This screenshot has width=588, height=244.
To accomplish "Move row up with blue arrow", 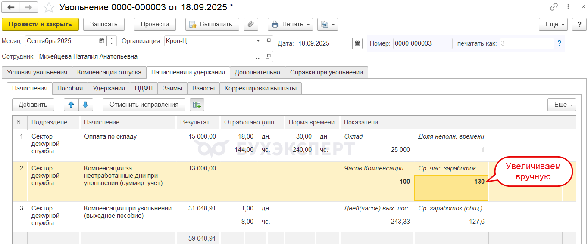I will (x=71, y=105).
